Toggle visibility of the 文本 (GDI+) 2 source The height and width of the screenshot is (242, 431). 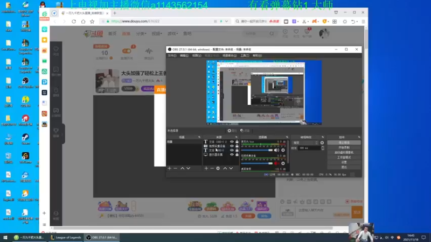[232, 142]
